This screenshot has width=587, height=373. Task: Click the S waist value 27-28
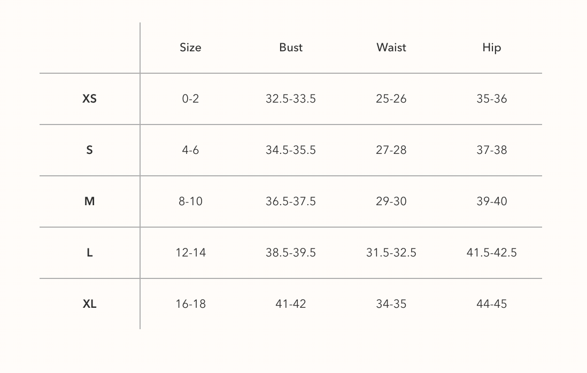(x=391, y=150)
